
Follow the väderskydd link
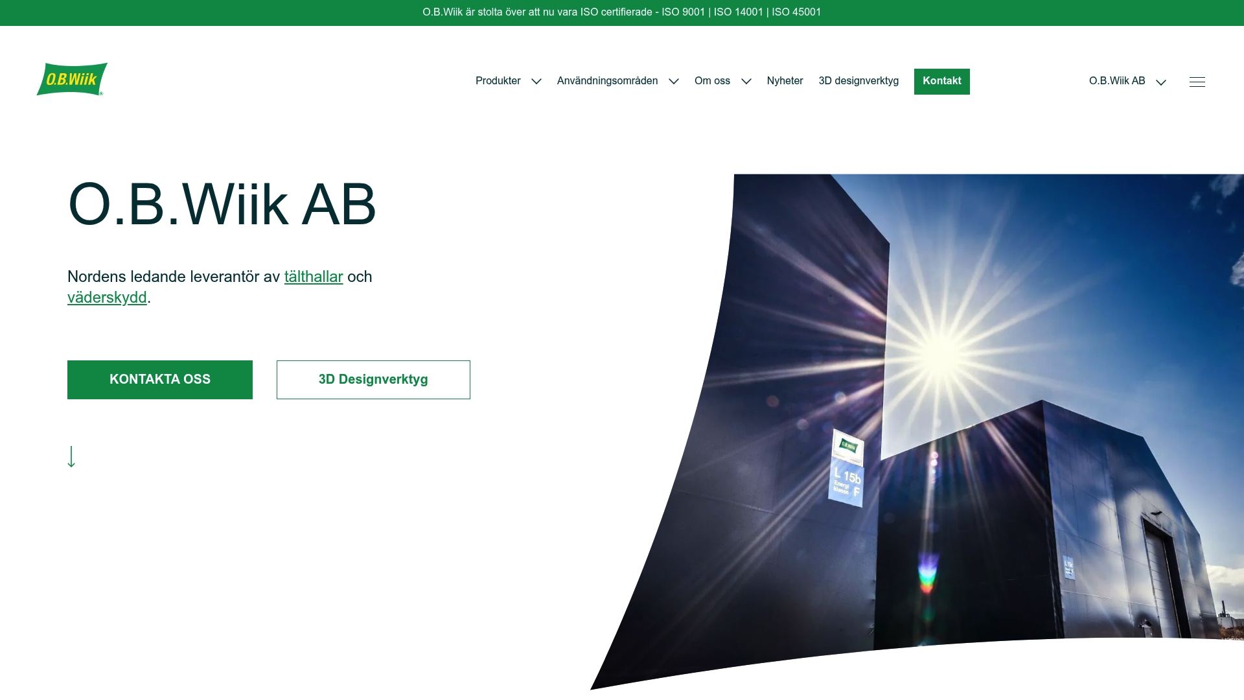107,297
